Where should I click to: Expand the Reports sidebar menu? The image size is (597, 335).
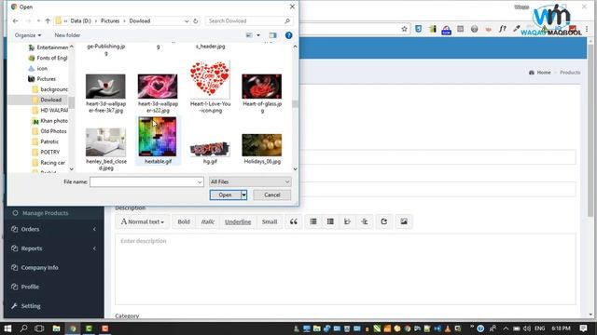tap(54, 248)
